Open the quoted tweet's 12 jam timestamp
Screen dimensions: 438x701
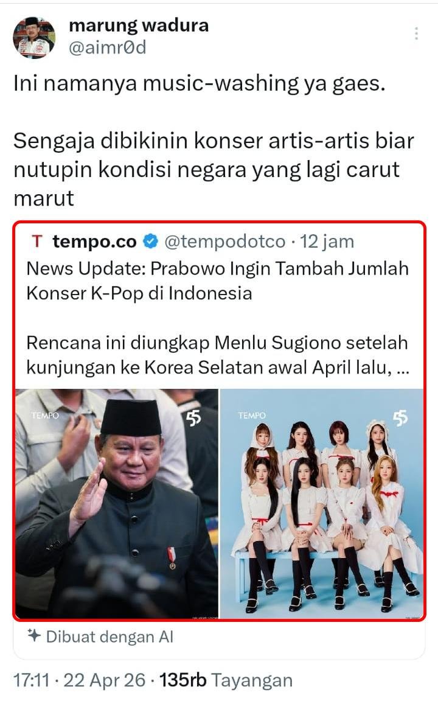tap(327, 242)
